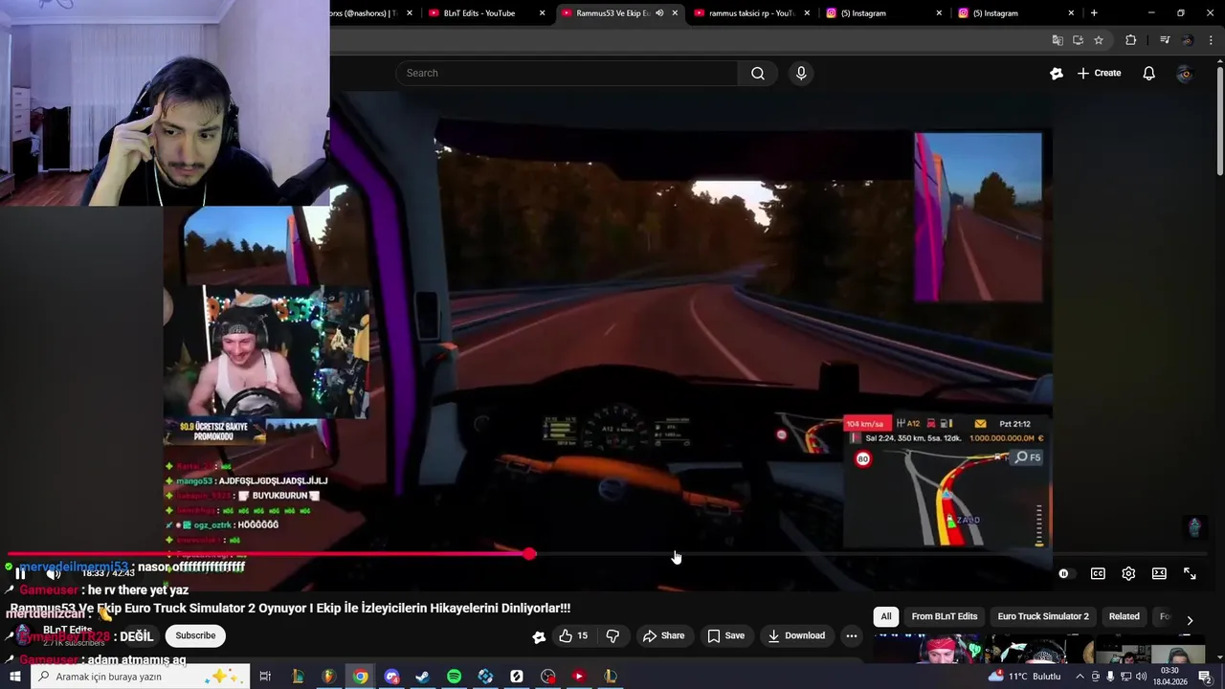The image size is (1225, 689).
Task: Turn on subtitles with the CC button
Action: tap(1098, 574)
